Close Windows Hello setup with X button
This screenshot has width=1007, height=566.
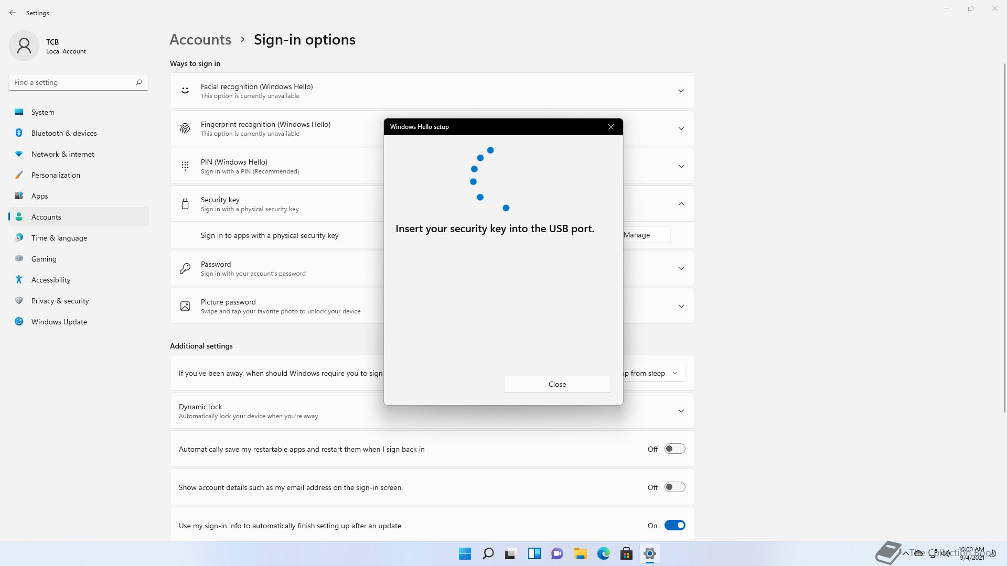click(611, 127)
